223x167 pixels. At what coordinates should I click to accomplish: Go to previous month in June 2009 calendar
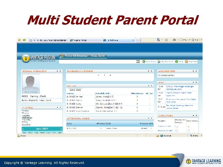pyautogui.click(x=23, y=129)
